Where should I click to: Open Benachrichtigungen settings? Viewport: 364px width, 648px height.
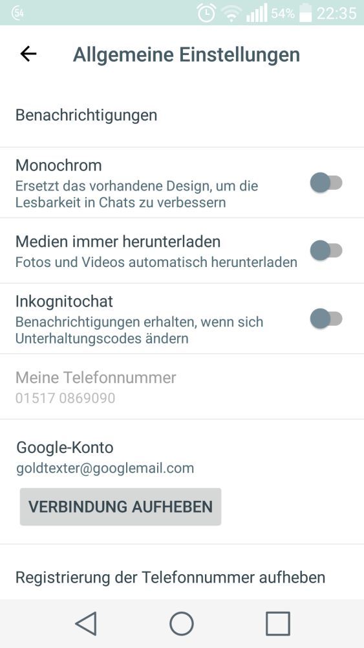point(182,115)
